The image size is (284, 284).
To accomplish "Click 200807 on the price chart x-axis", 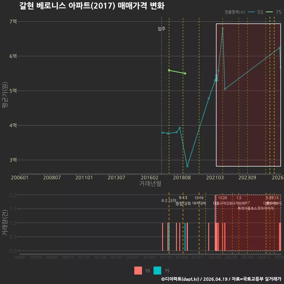I will point(52,177).
